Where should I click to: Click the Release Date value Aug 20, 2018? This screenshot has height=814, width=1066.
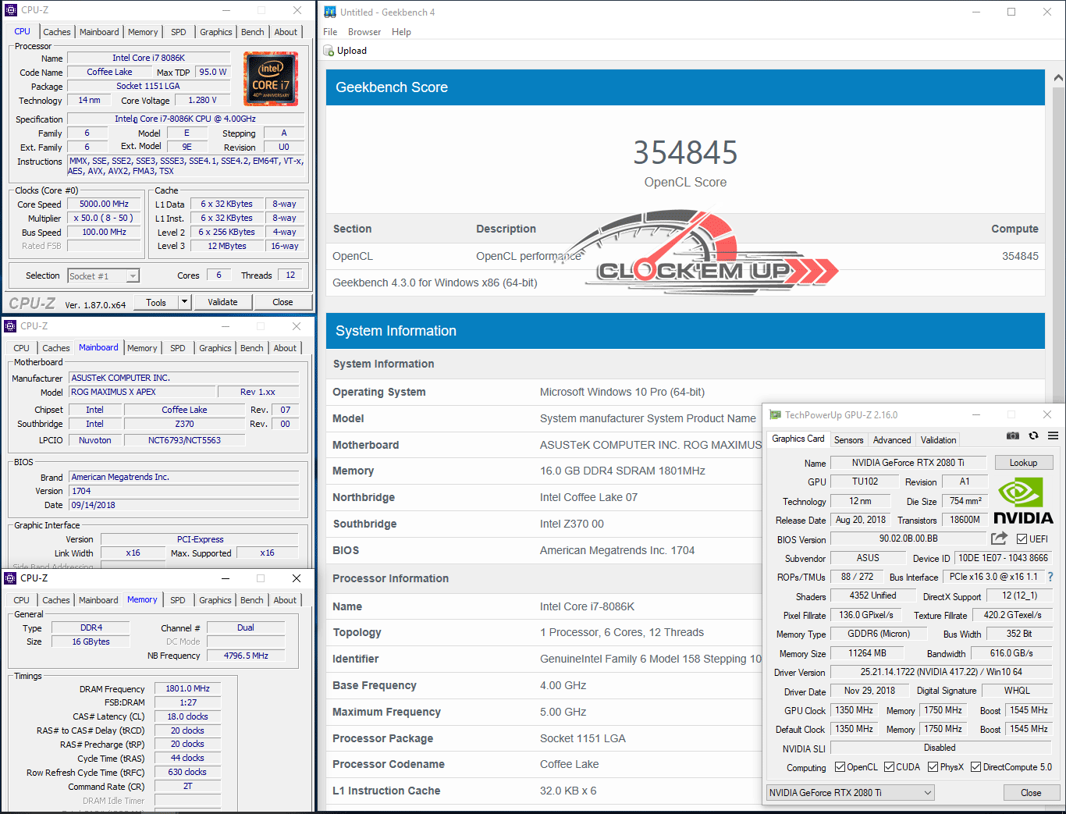pos(861,520)
